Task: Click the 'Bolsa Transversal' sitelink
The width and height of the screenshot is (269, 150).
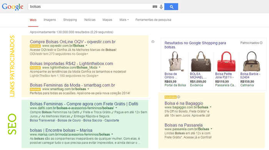Action: coord(42,120)
